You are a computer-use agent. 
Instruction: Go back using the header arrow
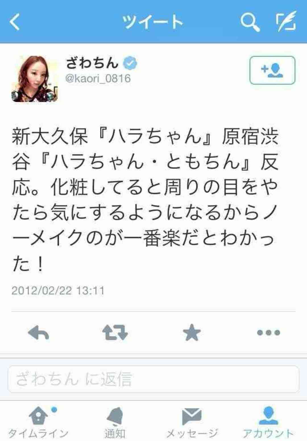(14, 22)
